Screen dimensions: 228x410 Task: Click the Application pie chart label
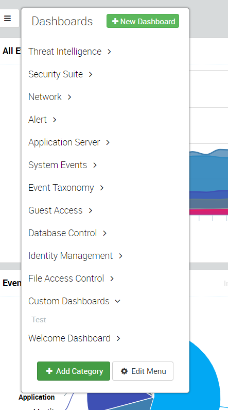[x=37, y=397]
